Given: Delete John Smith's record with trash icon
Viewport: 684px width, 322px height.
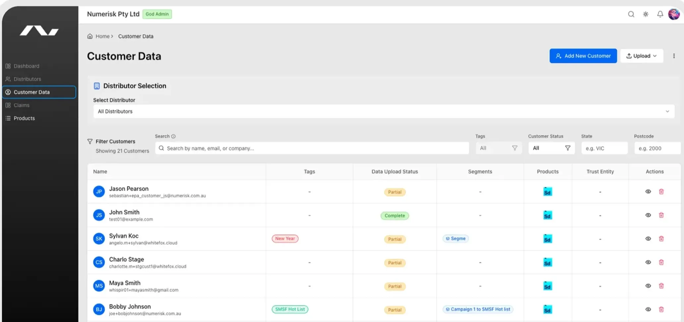Looking at the screenshot, I should point(661,215).
